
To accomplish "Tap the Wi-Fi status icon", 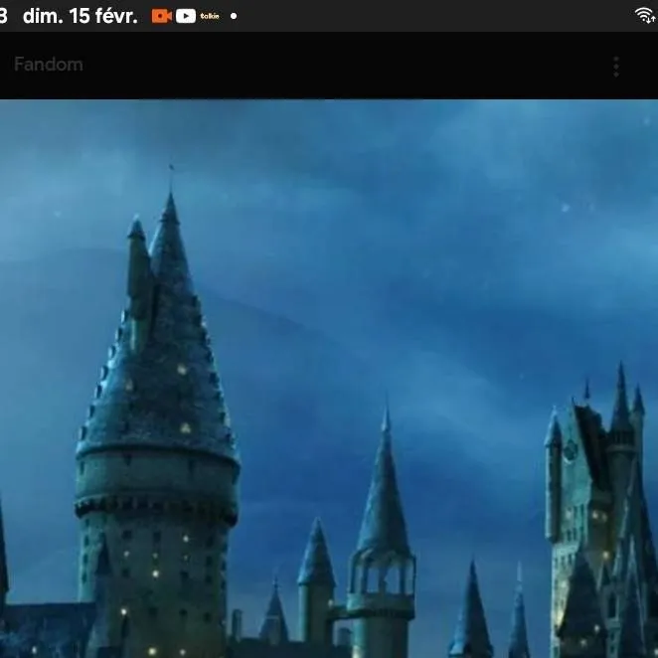I will point(645,15).
